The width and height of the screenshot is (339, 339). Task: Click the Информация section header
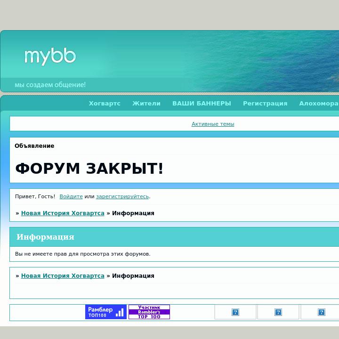point(45,237)
